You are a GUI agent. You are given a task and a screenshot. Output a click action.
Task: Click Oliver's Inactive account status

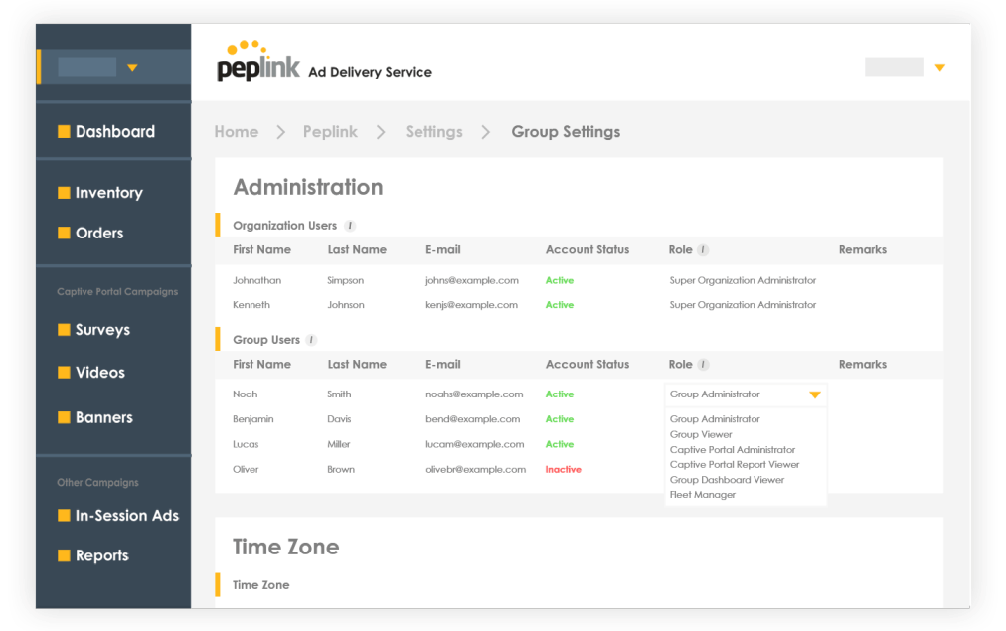click(563, 470)
